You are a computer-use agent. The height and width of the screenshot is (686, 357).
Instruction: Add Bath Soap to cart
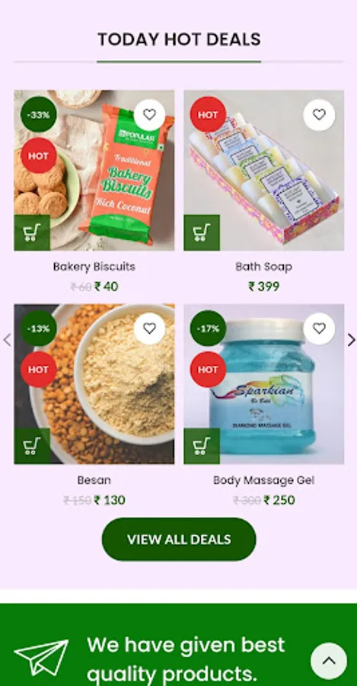point(202,232)
